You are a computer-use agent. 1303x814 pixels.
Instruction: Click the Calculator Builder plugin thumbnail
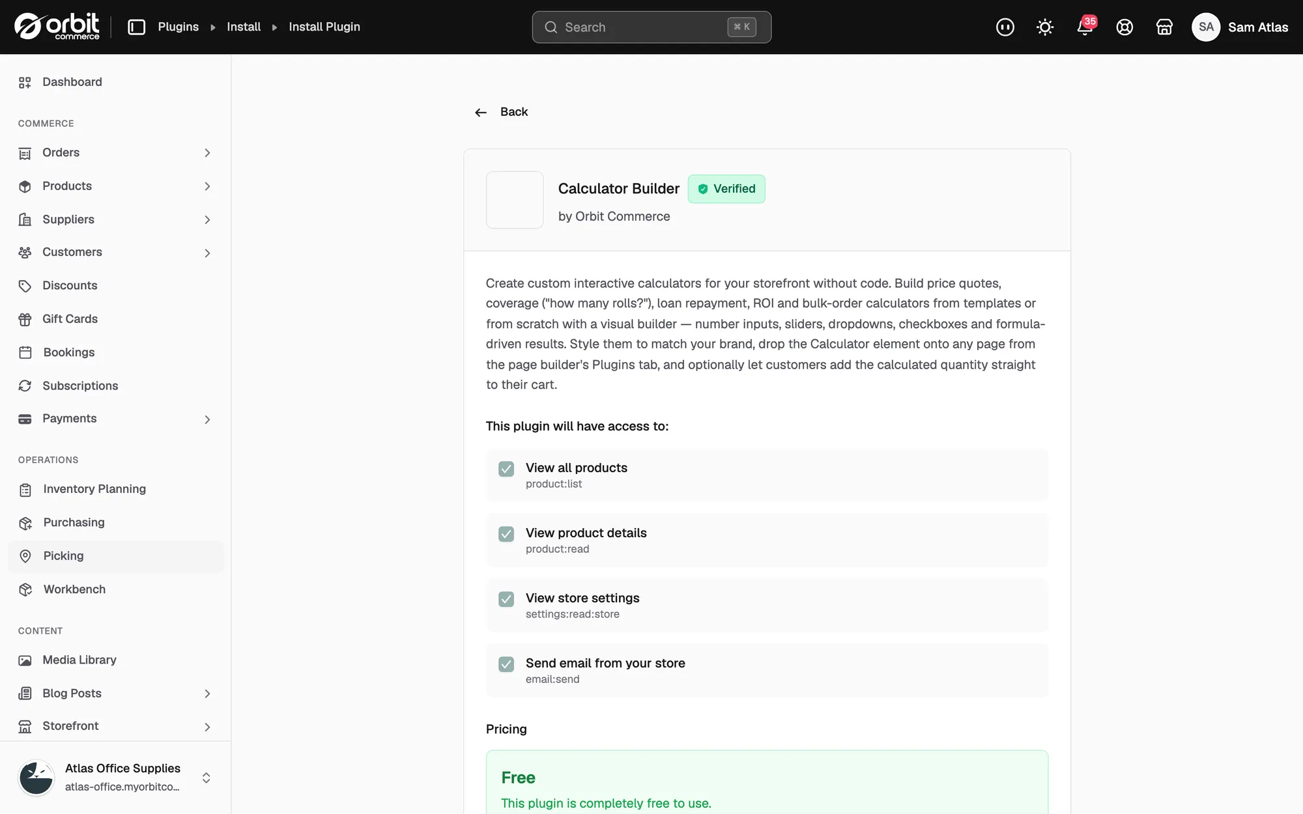point(515,200)
